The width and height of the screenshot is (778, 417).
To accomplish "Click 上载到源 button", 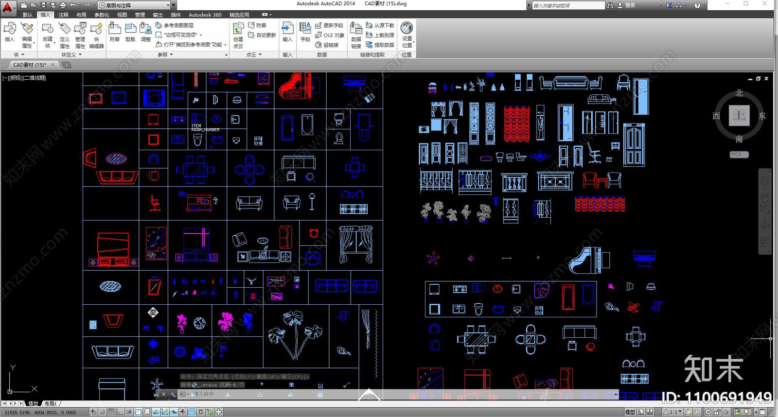I will (x=380, y=35).
